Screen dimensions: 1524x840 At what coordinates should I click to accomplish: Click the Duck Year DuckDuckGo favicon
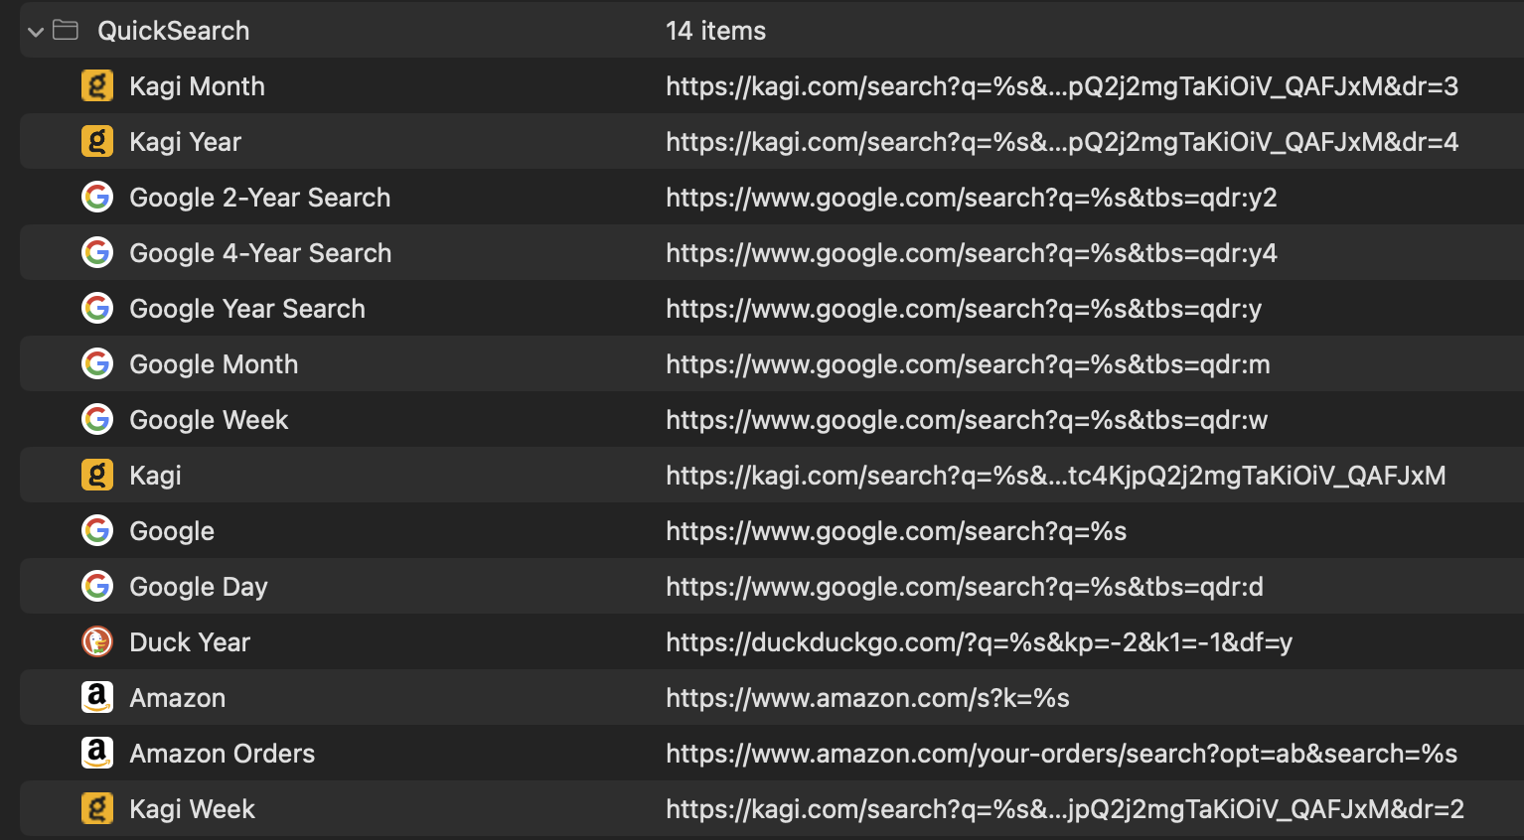96,642
